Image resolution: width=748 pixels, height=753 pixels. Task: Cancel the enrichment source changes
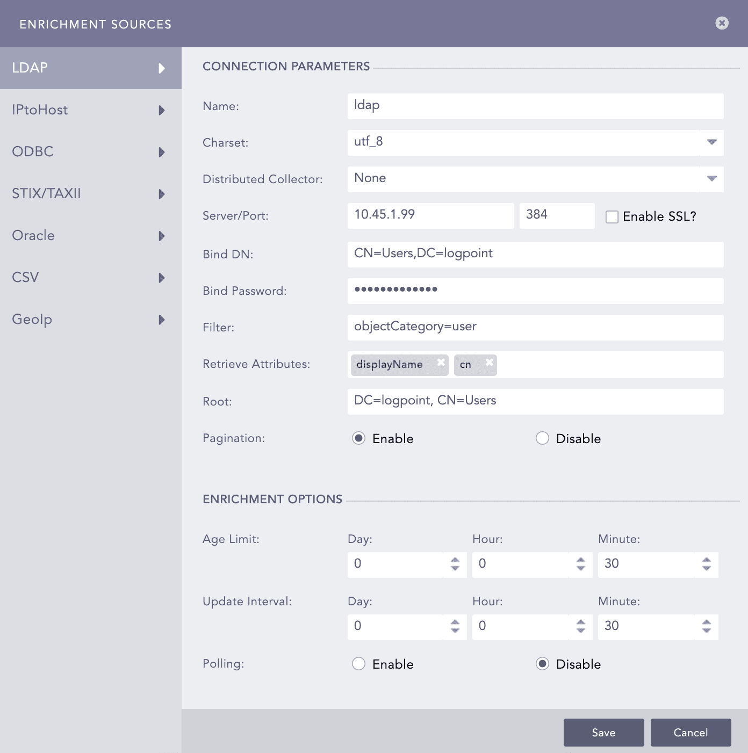click(x=691, y=733)
